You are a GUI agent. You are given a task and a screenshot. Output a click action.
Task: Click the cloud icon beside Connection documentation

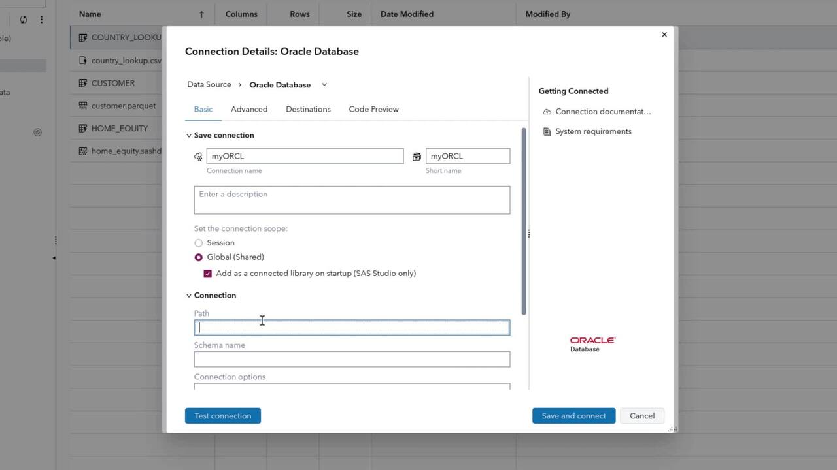(x=547, y=112)
